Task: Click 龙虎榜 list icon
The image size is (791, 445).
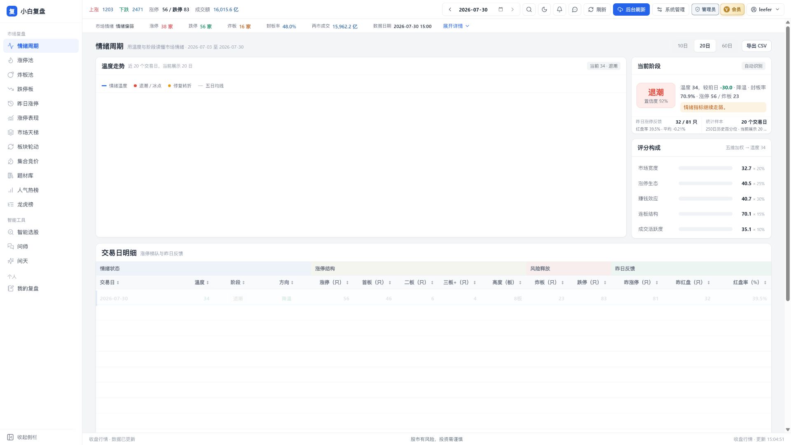Action: (x=11, y=204)
